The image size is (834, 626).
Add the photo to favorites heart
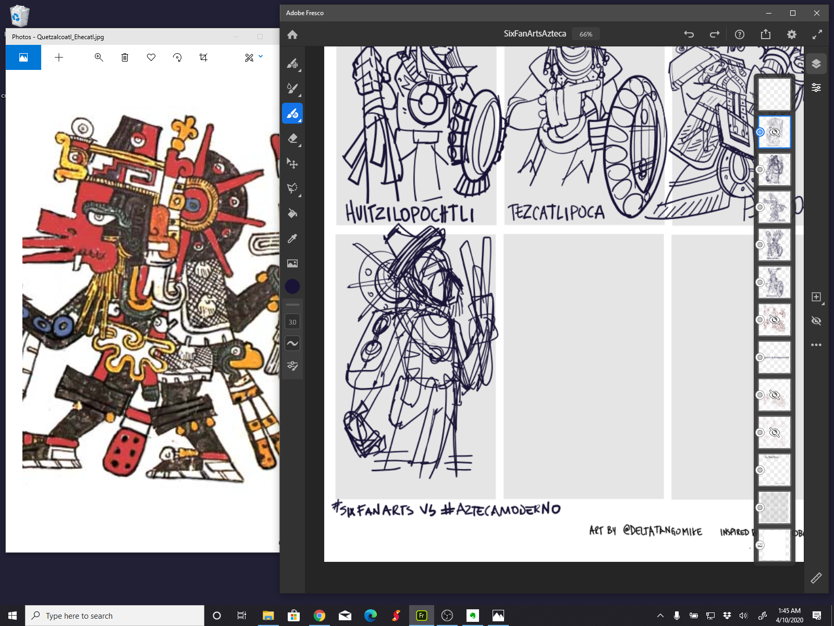(151, 57)
